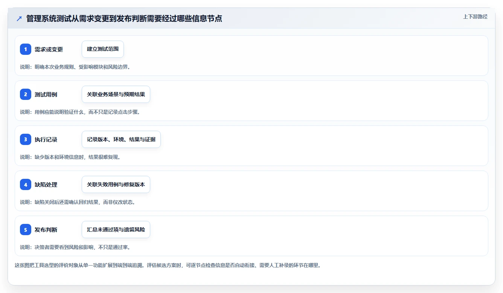Screen dimensions: 503x293
Task: Click the note 缺少版本和环境信息时，结果很难复现
Action: pyautogui.click(x=70, y=157)
